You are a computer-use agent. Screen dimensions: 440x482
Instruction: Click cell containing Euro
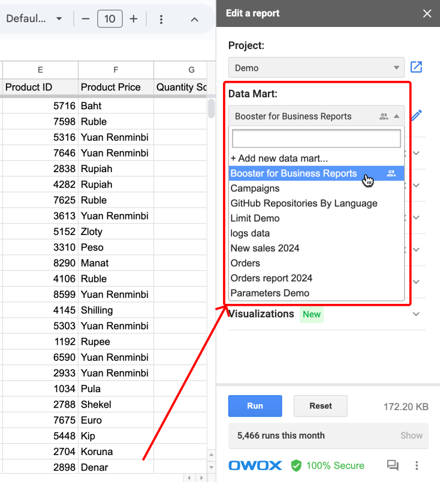click(x=116, y=420)
